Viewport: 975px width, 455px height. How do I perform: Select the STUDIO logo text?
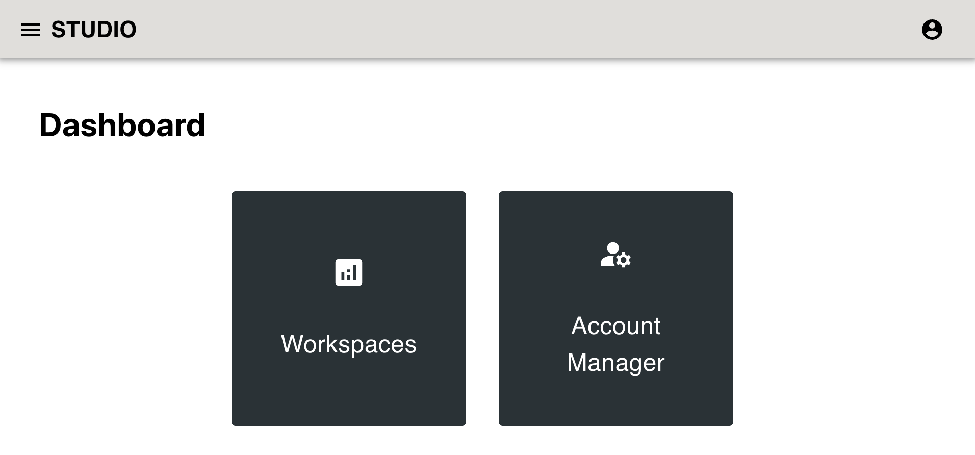[94, 30]
